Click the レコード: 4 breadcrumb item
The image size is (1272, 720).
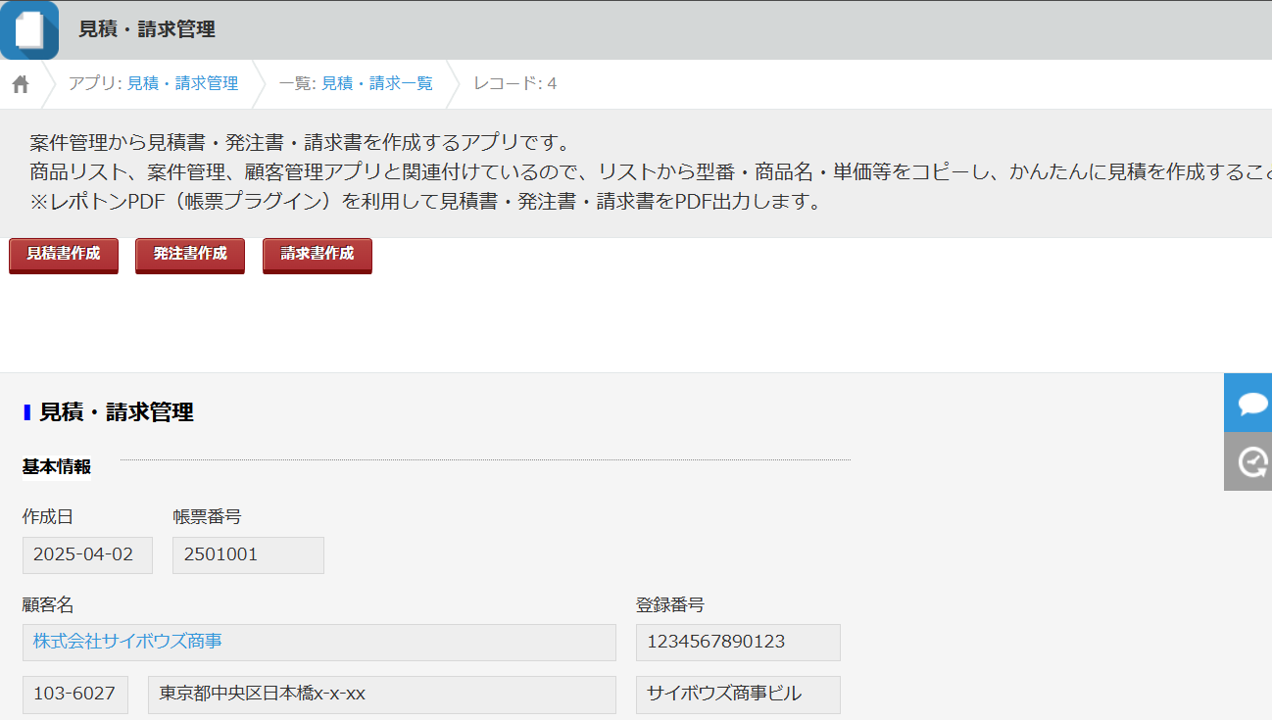click(x=514, y=84)
